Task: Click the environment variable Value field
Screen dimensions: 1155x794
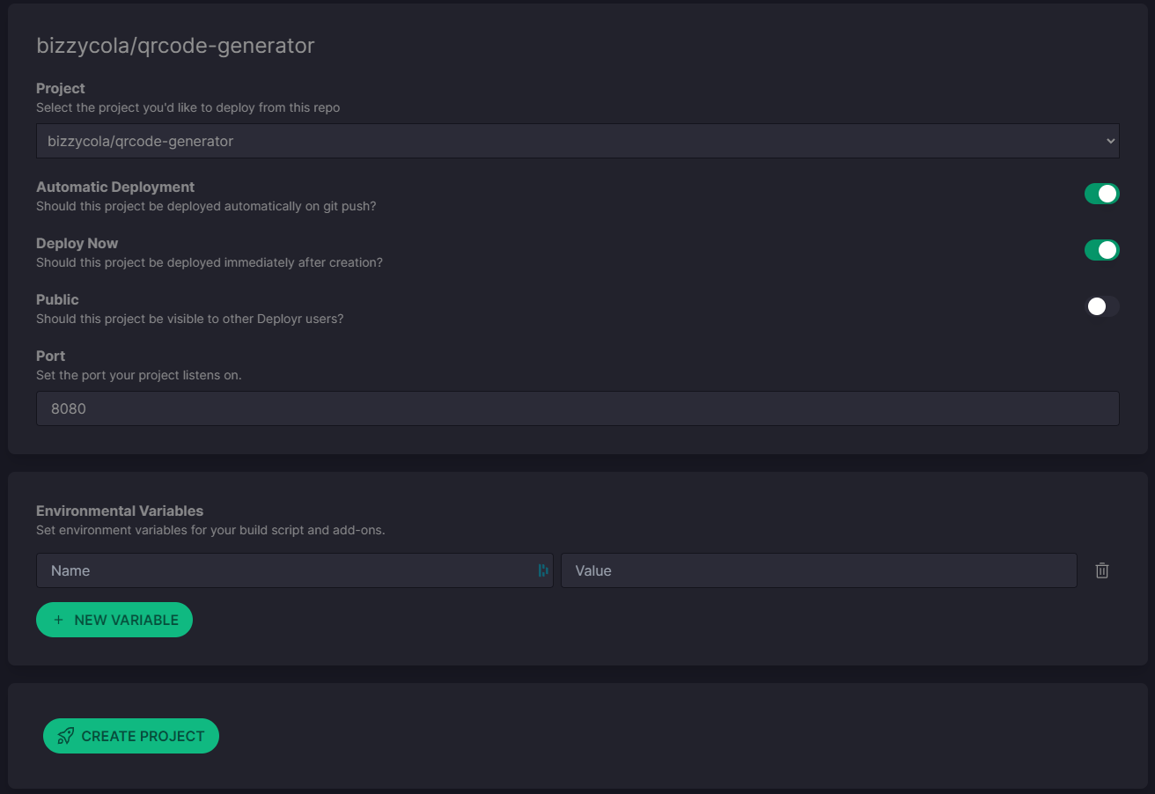Action: (818, 570)
